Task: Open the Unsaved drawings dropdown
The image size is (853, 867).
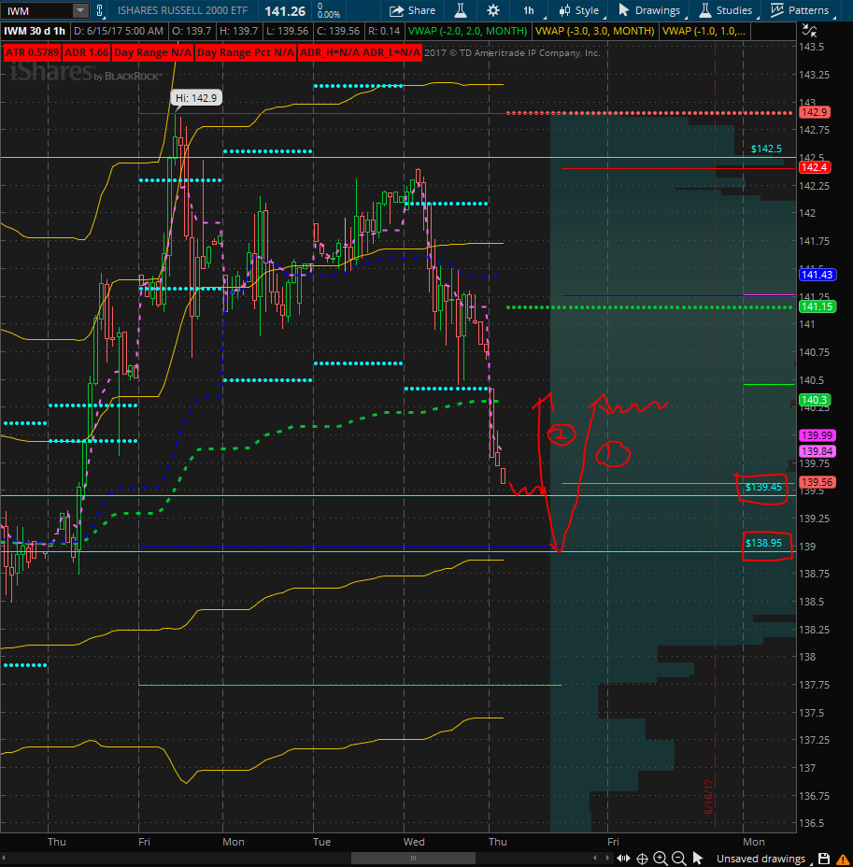Action: [763, 859]
